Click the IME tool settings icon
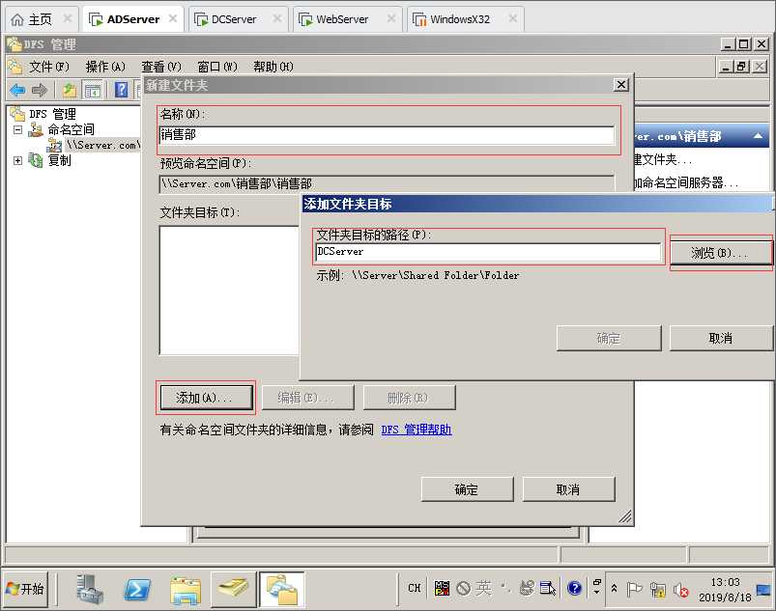This screenshot has height=611, width=776. click(x=547, y=588)
